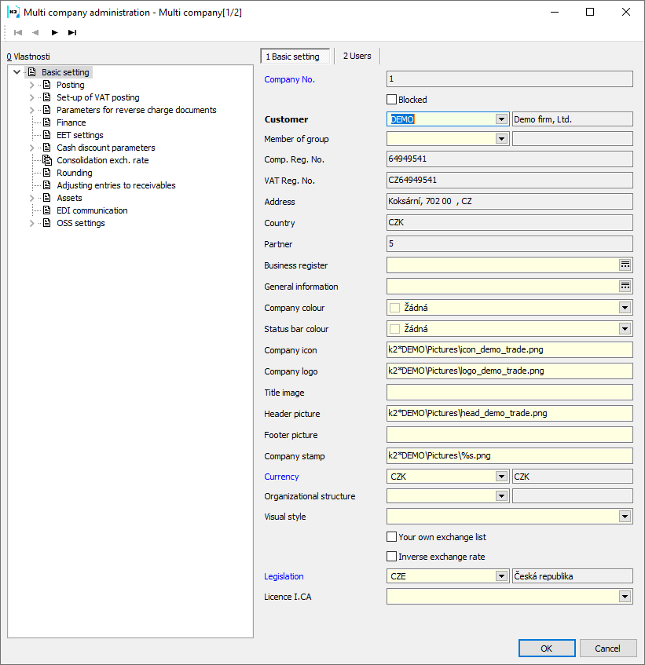Select the 1 Basic setting tab
645x665 pixels.
click(x=293, y=57)
